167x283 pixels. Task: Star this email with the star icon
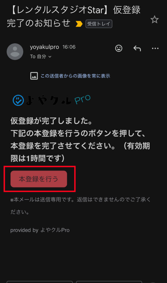(154, 20)
